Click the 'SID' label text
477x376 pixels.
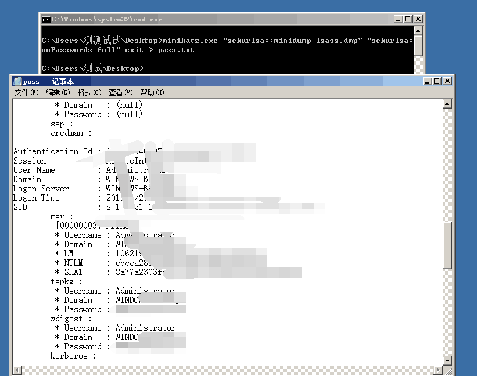click(x=20, y=207)
